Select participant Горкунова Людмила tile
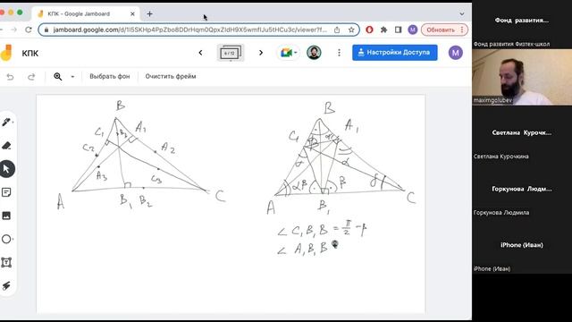 (522, 191)
